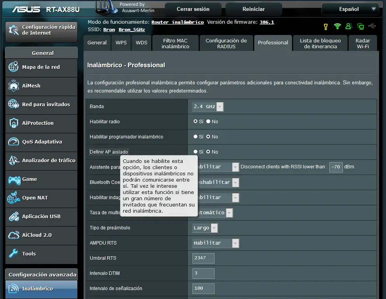Screen dimensions: 386x299
Task: Open Lista de bloqueo de itinerancia tab
Action: tap(320, 43)
